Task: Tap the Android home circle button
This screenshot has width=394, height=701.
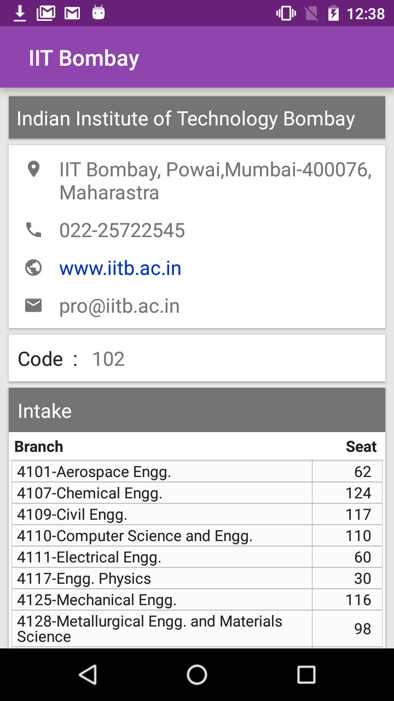Action: (197, 675)
